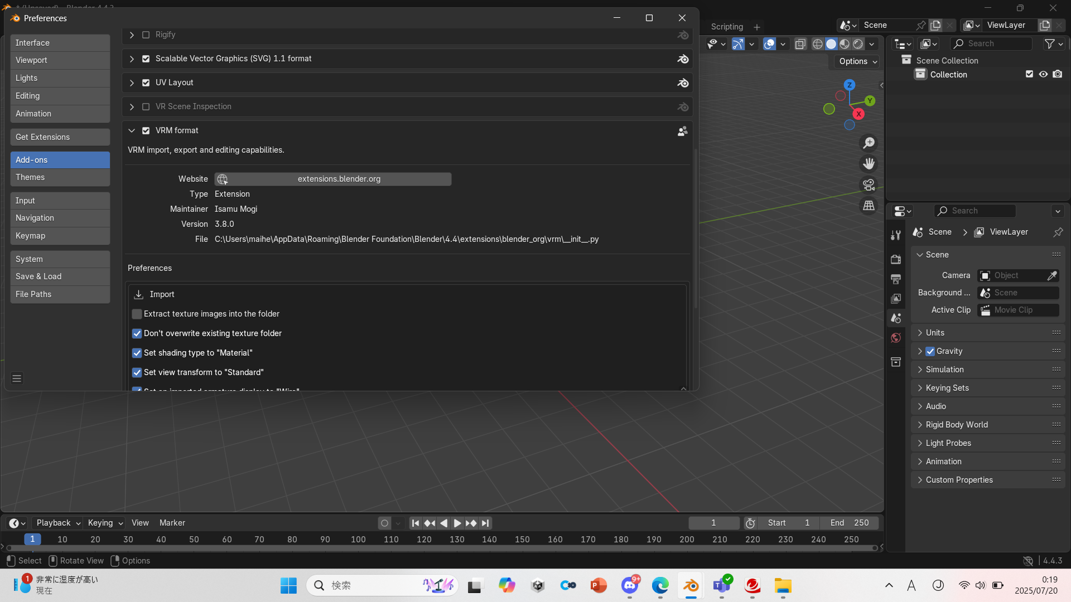
Task: Select Themes in the Preferences sidebar
Action: coord(60,177)
